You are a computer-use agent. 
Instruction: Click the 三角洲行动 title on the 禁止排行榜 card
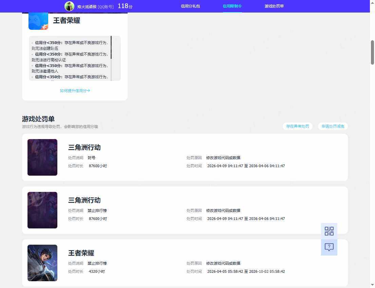pyautogui.click(x=85, y=200)
